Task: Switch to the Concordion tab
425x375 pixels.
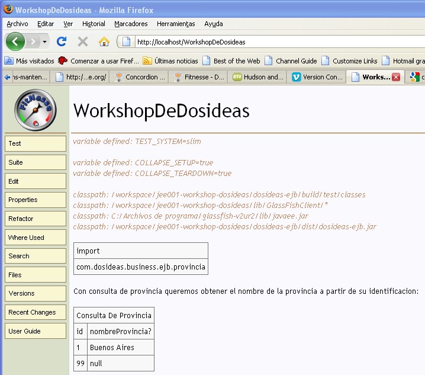Action: point(140,77)
